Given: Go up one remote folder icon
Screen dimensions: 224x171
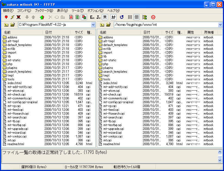Looking at the screenshot, I should 102,25.
